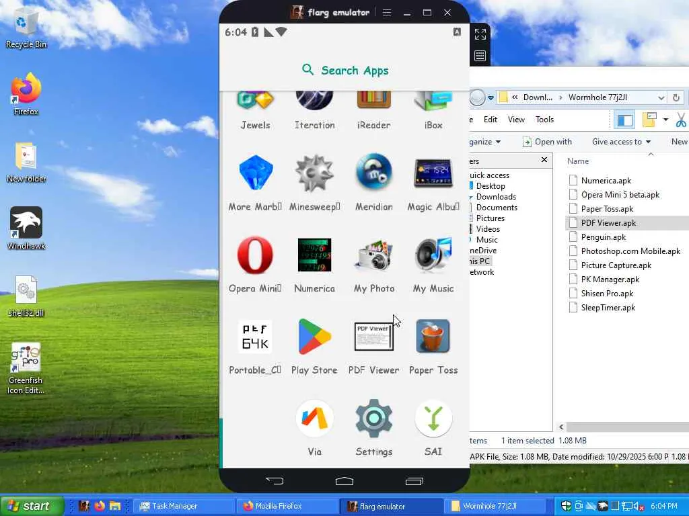The height and width of the screenshot is (516, 689).
Task: Open the My Photo app
Action: [374, 264]
